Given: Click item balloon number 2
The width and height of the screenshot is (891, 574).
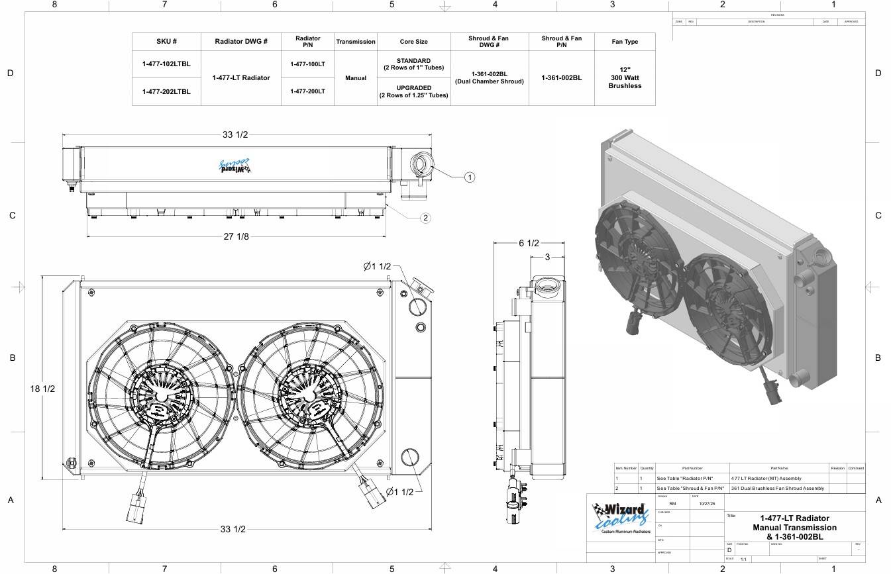Looking at the screenshot, I should point(425,218).
